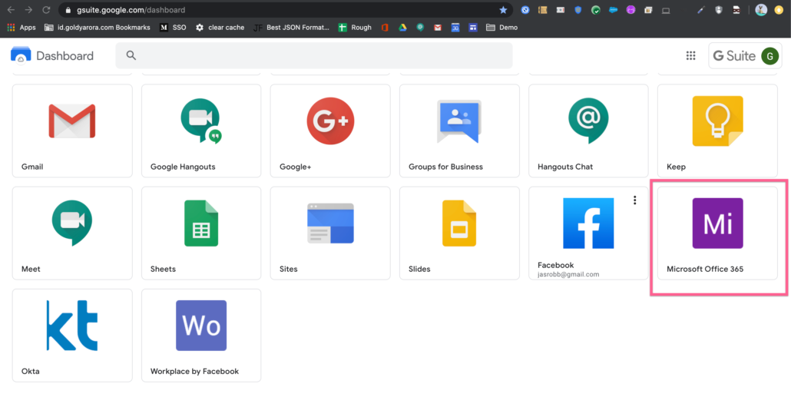Open the Calendar bookmark icon
Screen dimensions: 791x397
point(455,28)
